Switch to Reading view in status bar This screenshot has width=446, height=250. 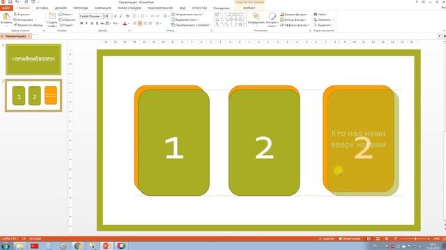[x=386, y=239]
